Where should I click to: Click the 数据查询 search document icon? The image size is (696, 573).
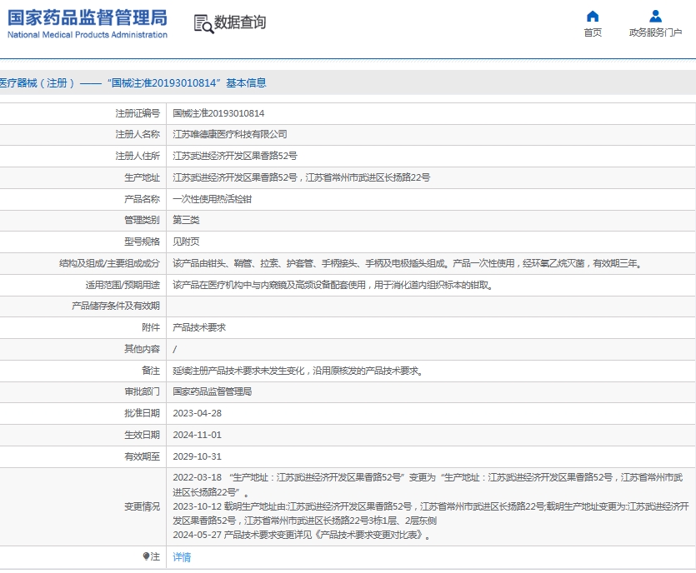[203, 24]
